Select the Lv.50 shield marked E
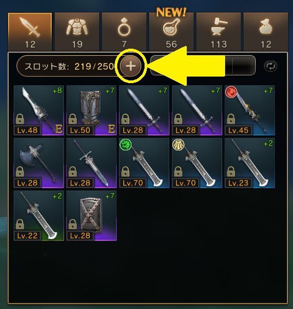293x309 pixels. coord(91,110)
